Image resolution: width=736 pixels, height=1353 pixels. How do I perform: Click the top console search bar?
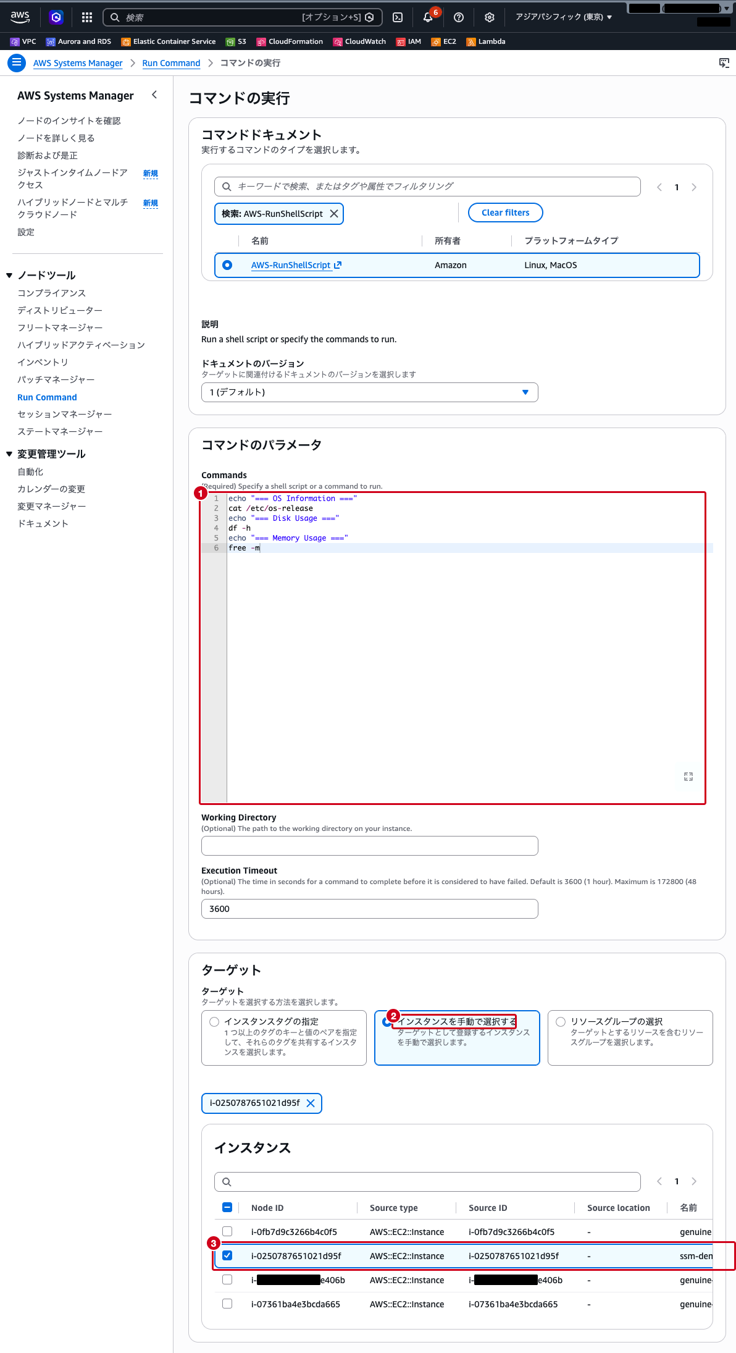pos(243,17)
